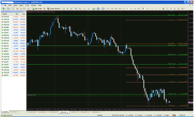Open the New Chart toolbar icon
The height and width of the screenshot is (117, 194).
pyautogui.click(x=3, y=9)
